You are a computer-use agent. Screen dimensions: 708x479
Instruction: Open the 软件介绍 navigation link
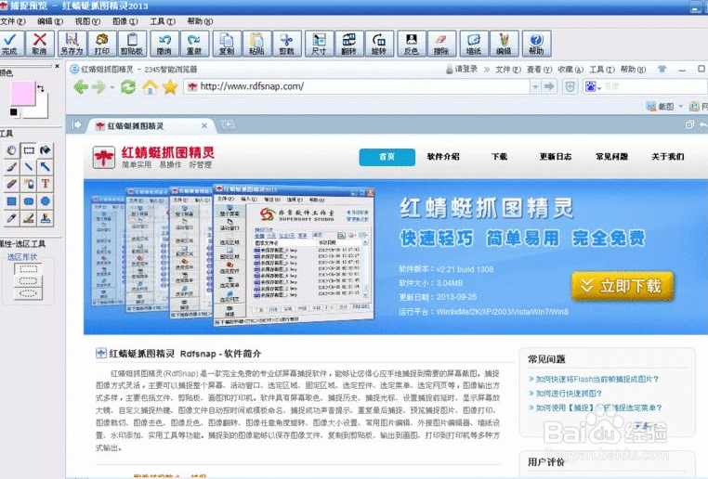click(x=443, y=157)
